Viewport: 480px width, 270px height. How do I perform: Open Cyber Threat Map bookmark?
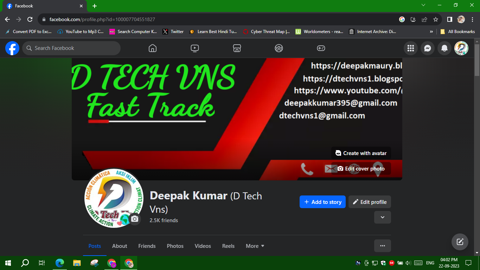[x=267, y=31]
